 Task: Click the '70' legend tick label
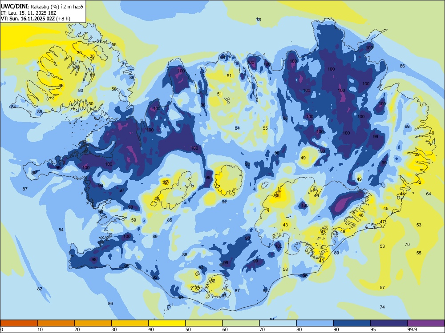(x=262, y=329)
